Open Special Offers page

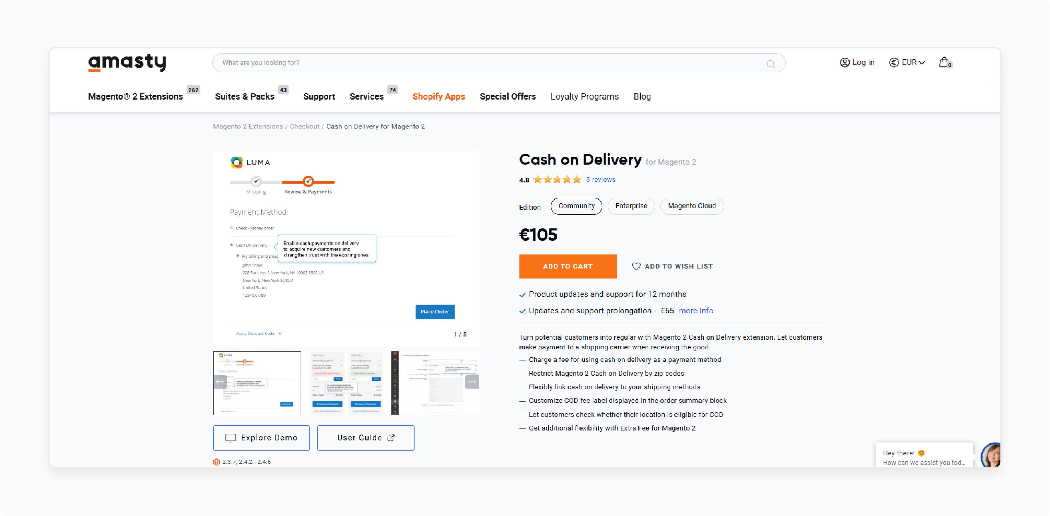pos(507,97)
